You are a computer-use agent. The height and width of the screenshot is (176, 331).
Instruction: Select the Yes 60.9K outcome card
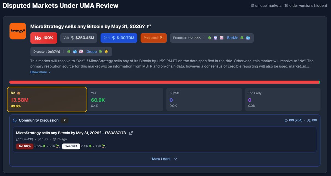[126, 99]
